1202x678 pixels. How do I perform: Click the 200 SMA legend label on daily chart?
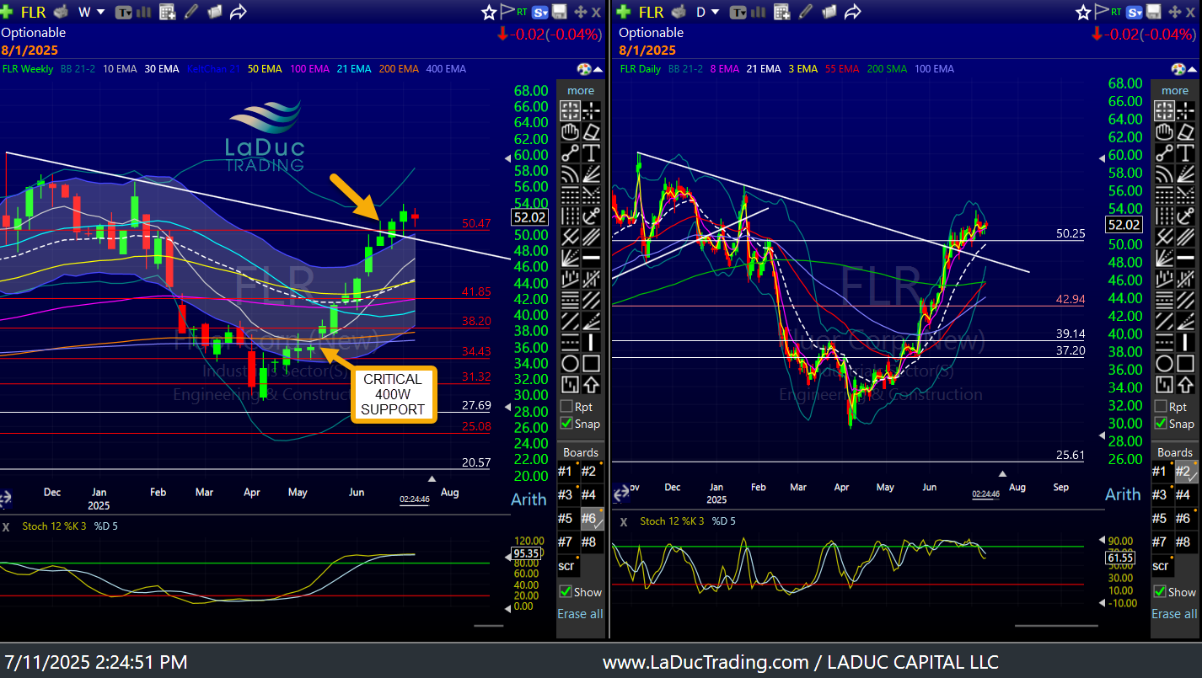886,69
